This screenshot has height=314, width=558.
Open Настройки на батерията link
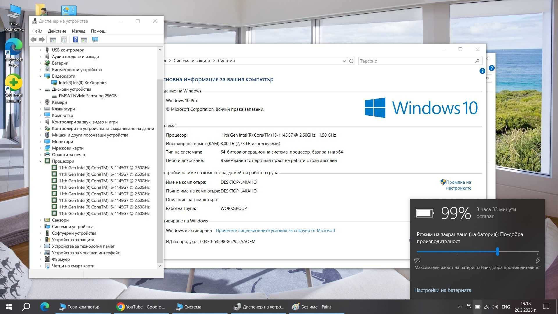pyautogui.click(x=443, y=290)
